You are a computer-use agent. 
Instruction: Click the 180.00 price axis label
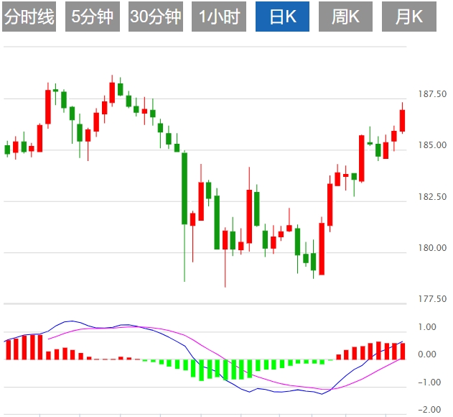pyautogui.click(x=432, y=248)
